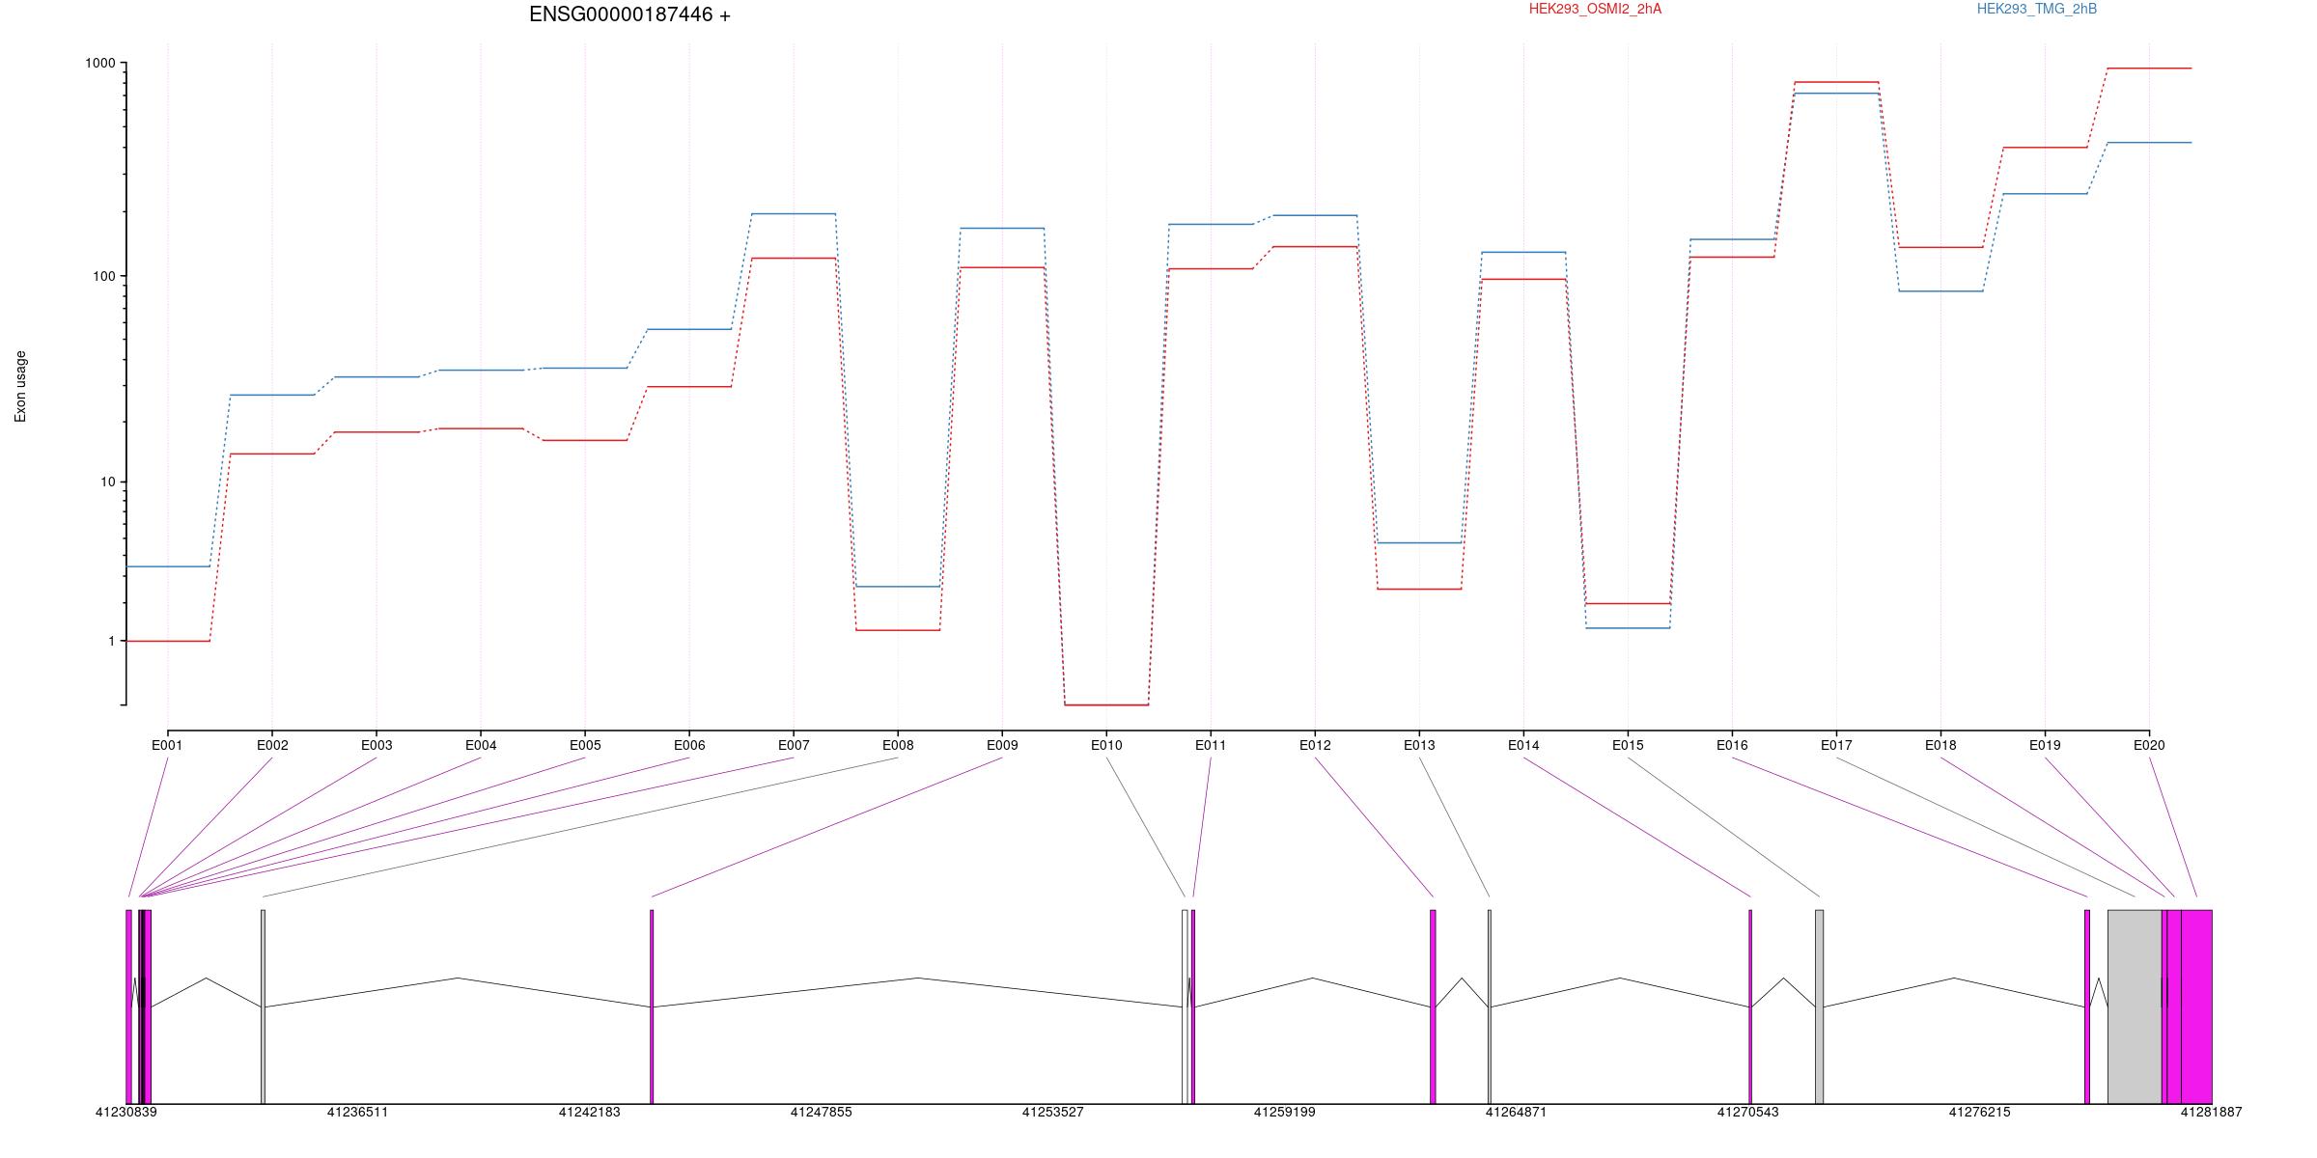Click the magenta exon bar linked to E014
Screen dimensions: 2317x1158
tap(1750, 1006)
